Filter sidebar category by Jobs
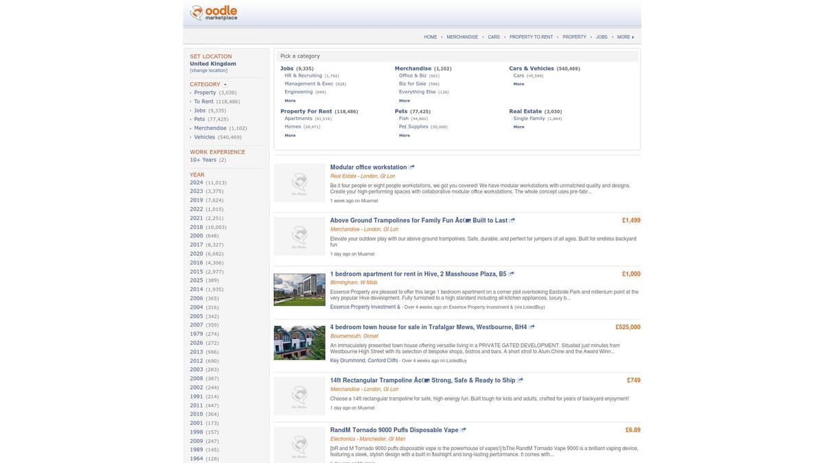 [x=200, y=110]
